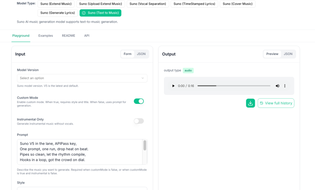Mute the audio player volume
This screenshot has height=190, width=315.
point(277,86)
